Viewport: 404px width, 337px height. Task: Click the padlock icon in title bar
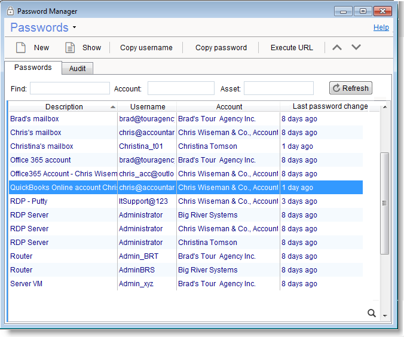pyautogui.click(x=10, y=11)
